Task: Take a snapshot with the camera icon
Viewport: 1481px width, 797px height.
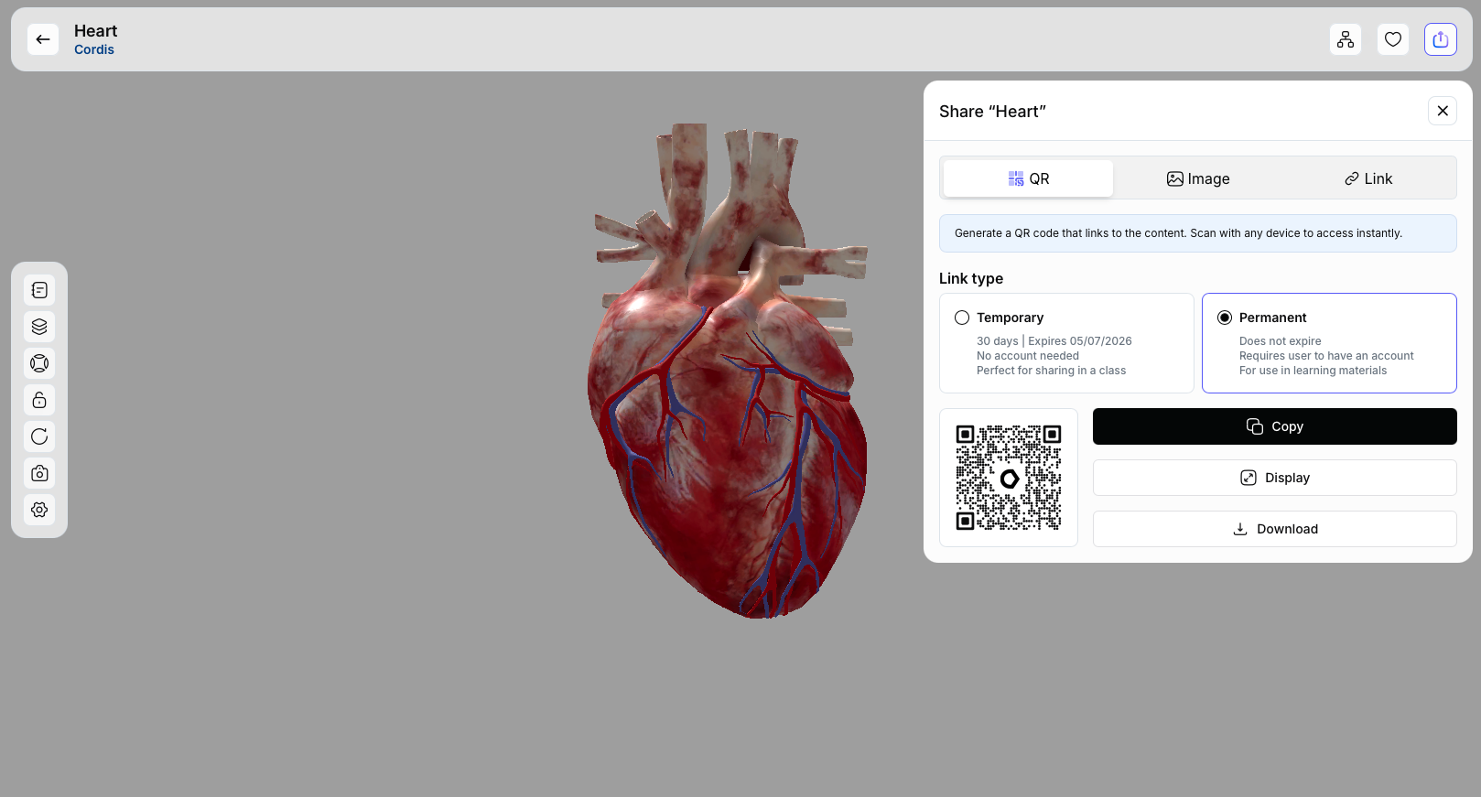Action: pos(39,473)
